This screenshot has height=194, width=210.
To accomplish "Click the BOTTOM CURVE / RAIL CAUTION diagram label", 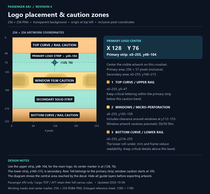I will point(55,115).
